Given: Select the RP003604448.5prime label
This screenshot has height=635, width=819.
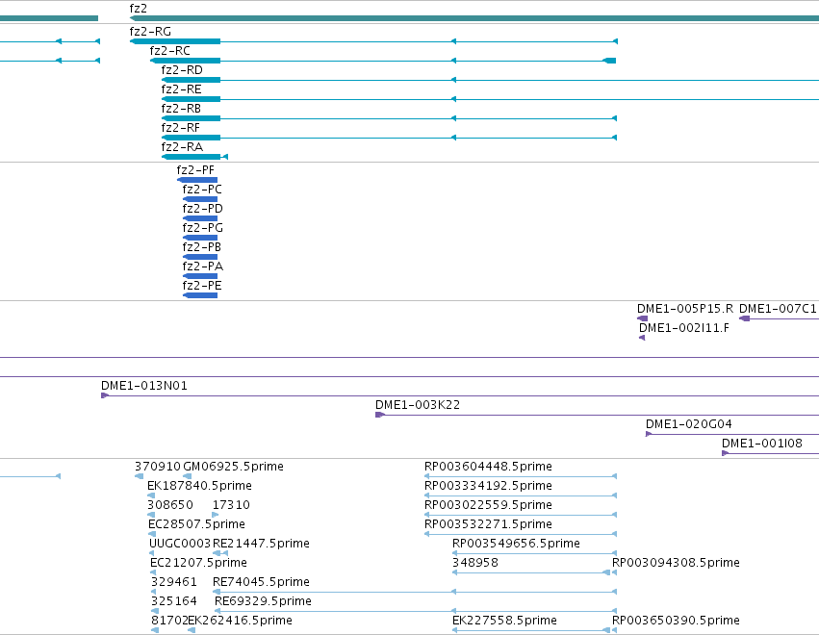Looking at the screenshot, I should [x=488, y=467].
